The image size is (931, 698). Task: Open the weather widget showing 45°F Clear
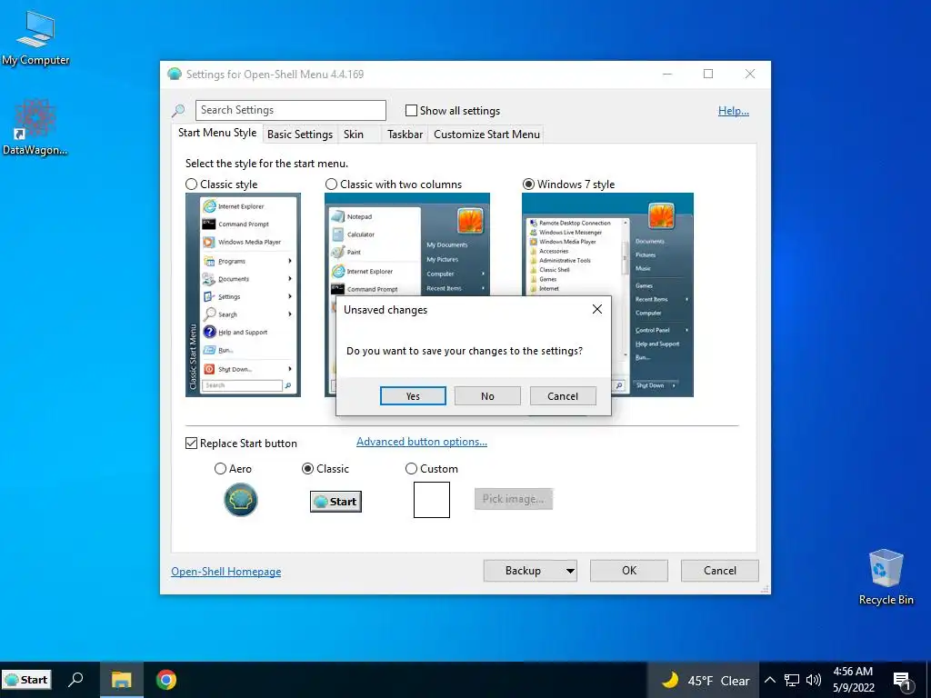pyautogui.click(x=706, y=680)
